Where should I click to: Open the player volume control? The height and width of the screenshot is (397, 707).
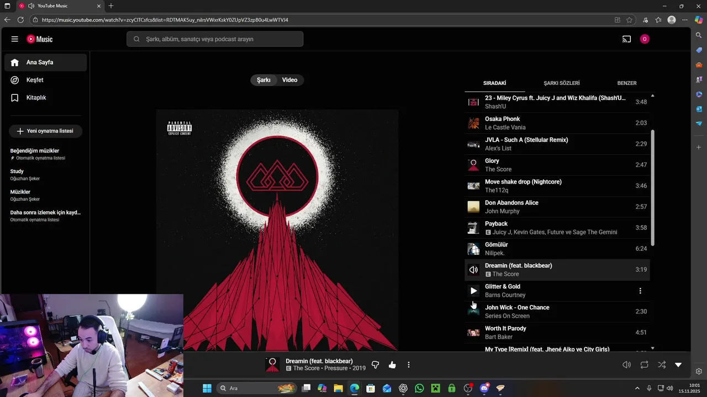click(626, 365)
